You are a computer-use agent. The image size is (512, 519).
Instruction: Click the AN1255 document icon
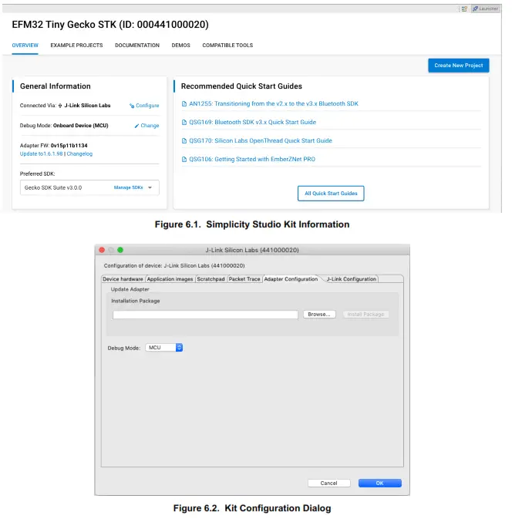point(184,104)
